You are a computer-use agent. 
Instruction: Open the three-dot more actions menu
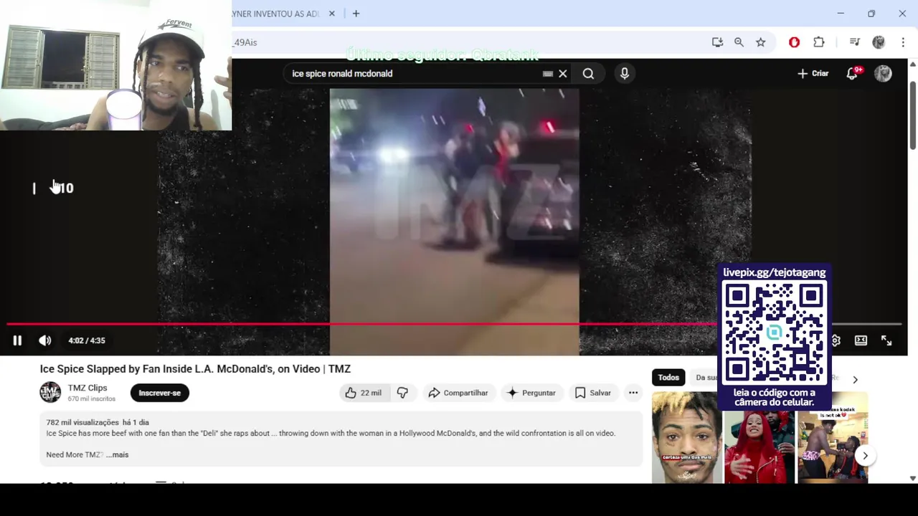[633, 393]
